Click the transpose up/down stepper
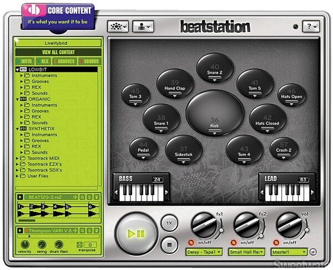The height and width of the screenshot is (270, 333). (79, 244)
